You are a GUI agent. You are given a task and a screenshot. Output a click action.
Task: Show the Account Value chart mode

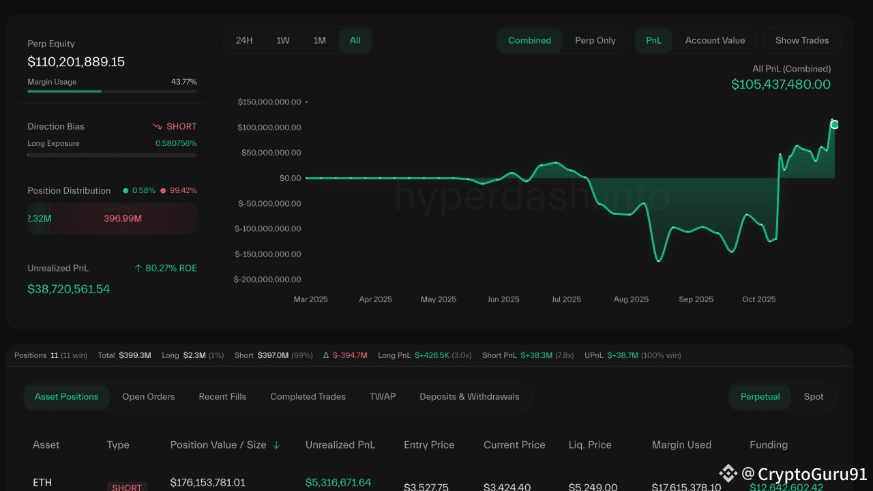(715, 40)
